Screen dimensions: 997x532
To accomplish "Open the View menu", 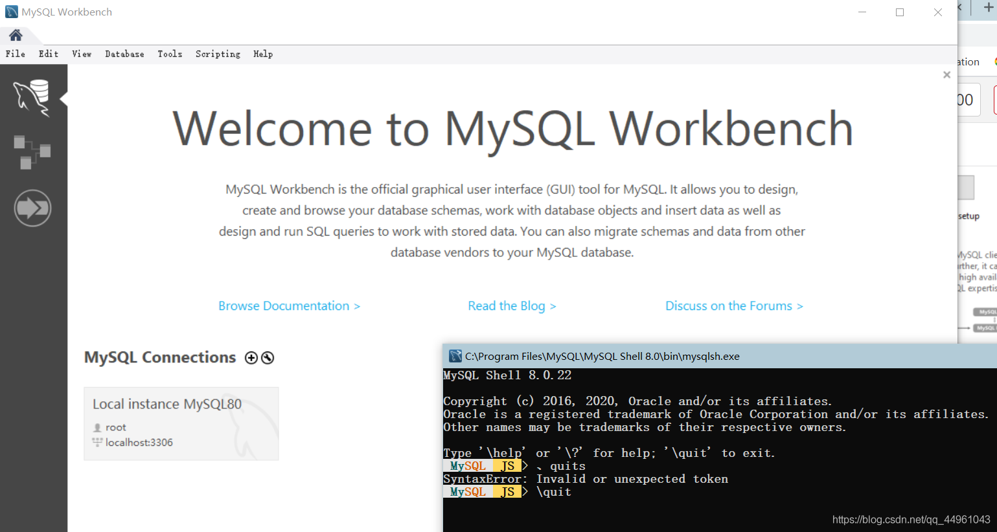I will pyautogui.click(x=82, y=54).
